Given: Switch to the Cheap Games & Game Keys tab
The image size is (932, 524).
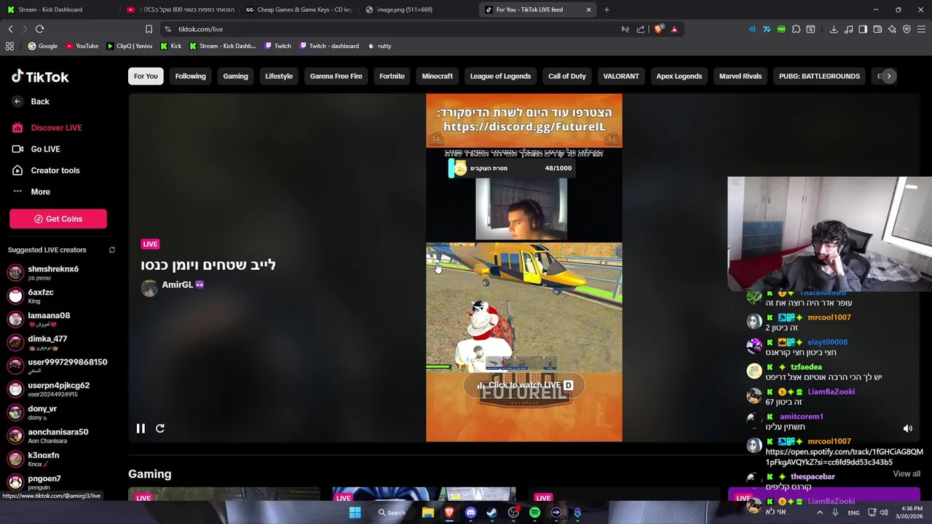Looking at the screenshot, I should pos(300,9).
